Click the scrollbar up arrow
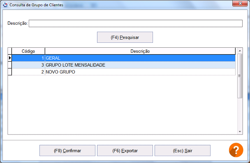The image size is (250, 163). coord(240,51)
